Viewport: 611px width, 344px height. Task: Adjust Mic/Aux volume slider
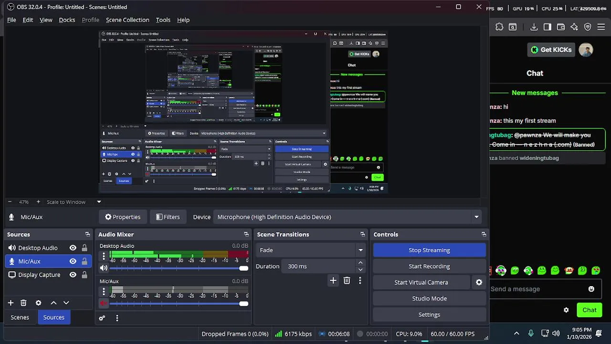point(179,303)
